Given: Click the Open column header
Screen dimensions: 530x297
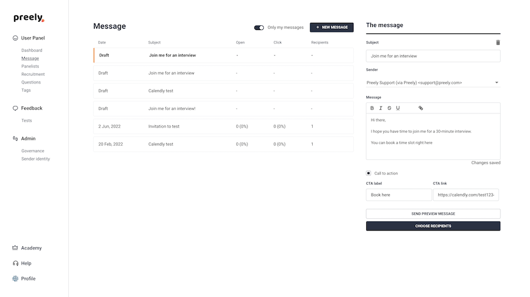Looking at the screenshot, I should 240,42.
